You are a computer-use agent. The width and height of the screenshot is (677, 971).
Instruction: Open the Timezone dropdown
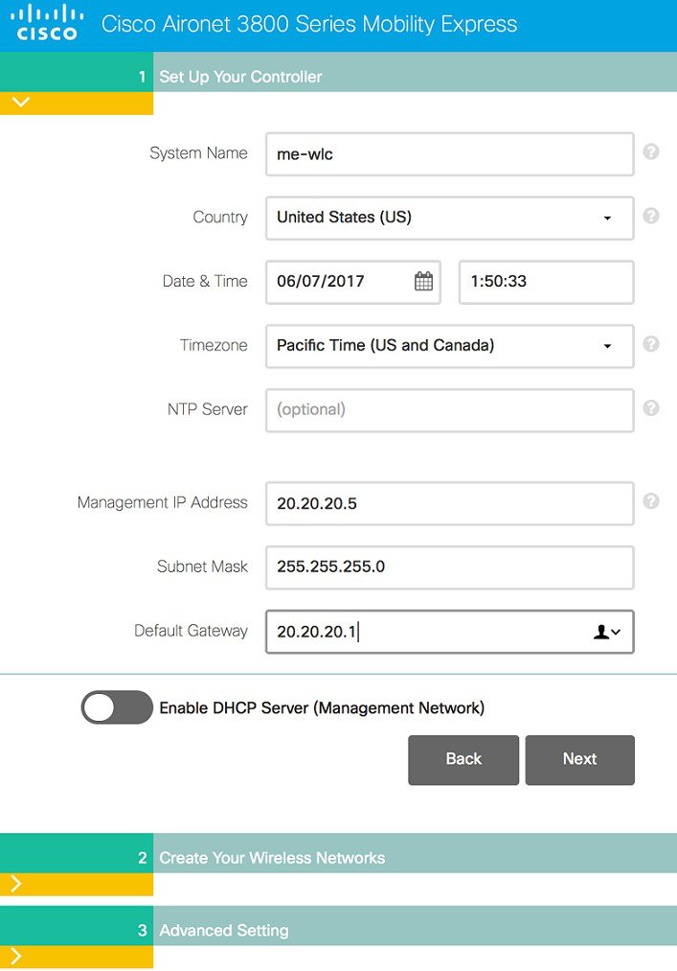point(450,345)
